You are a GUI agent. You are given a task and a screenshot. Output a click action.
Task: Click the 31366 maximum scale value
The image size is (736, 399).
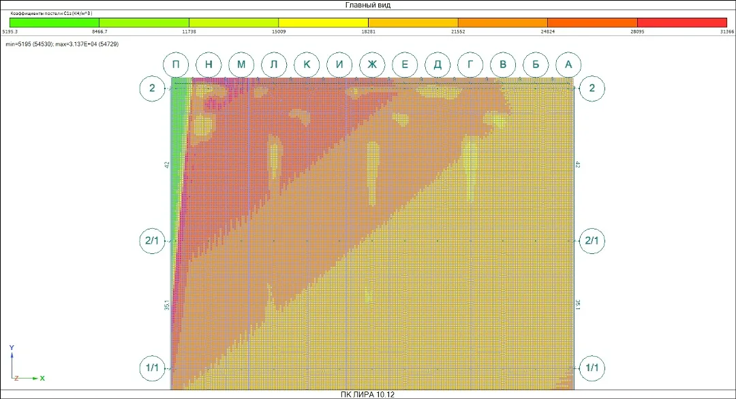[727, 32]
